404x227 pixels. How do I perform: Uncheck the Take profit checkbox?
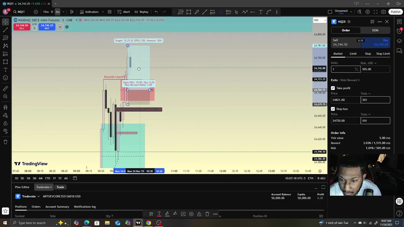[x=333, y=88]
